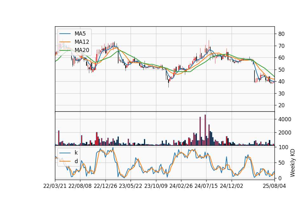This screenshot has width=305, height=219.
Task: Click the 30 price axis label
Action: [x=281, y=94]
